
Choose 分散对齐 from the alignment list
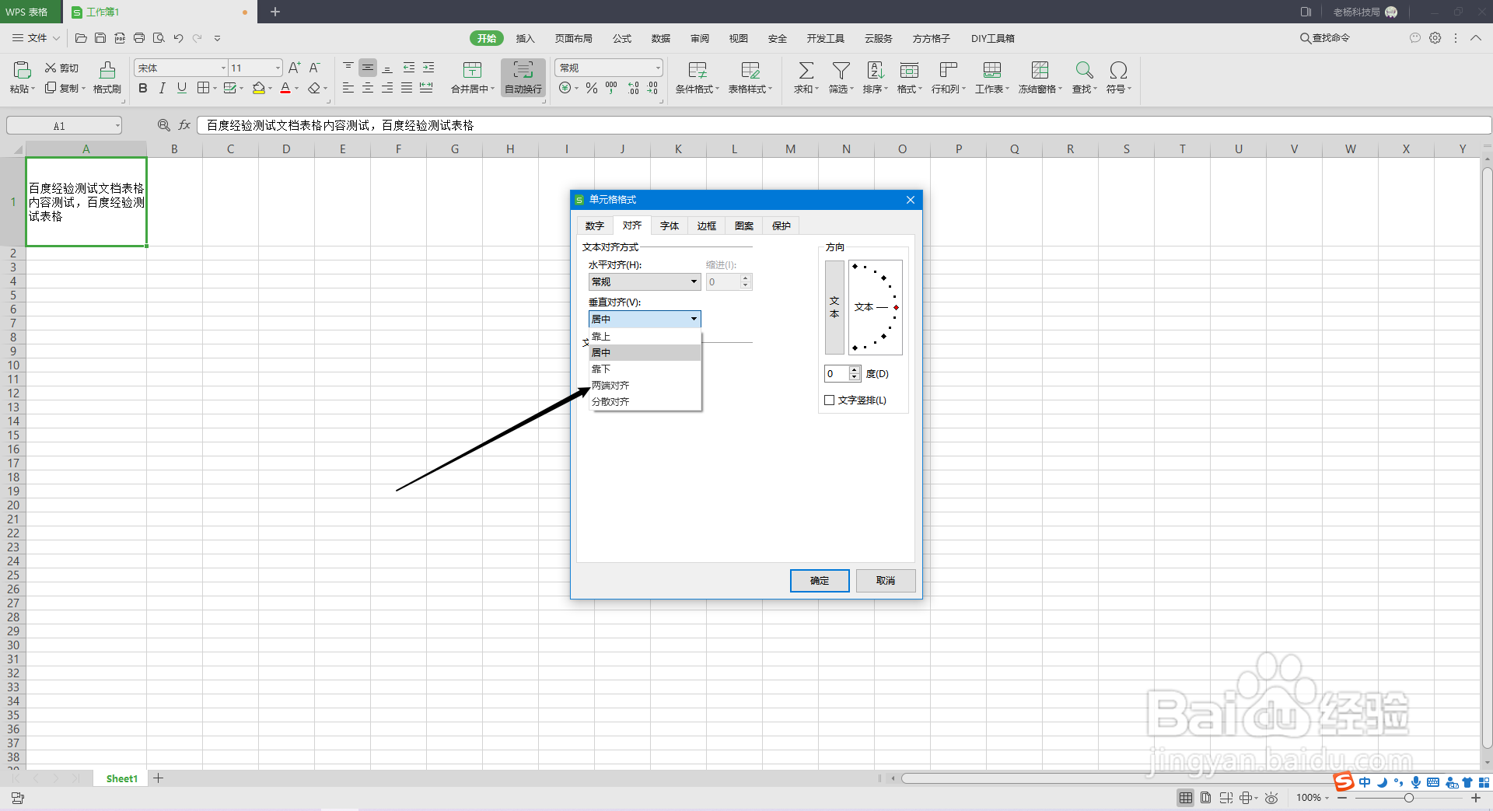pos(645,402)
